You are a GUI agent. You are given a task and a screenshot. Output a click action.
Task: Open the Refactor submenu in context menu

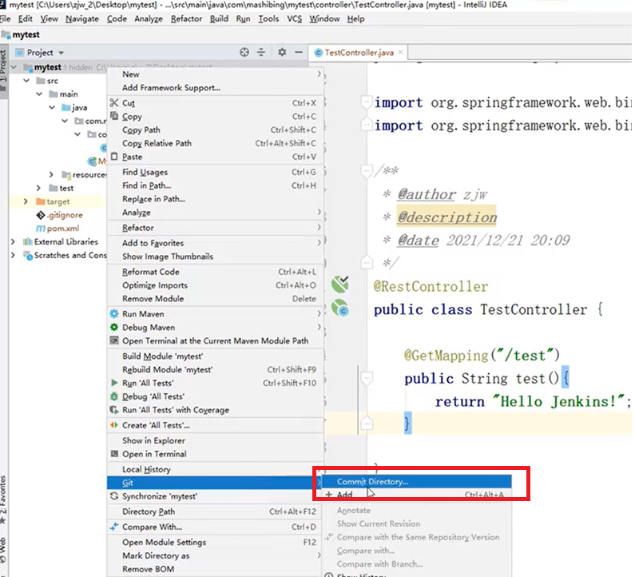[216, 227]
